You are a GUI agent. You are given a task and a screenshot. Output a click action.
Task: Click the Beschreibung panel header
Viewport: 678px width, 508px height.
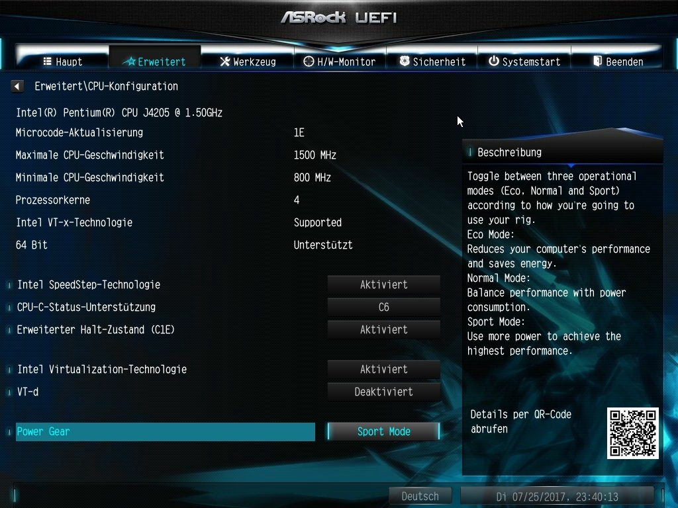pos(563,153)
